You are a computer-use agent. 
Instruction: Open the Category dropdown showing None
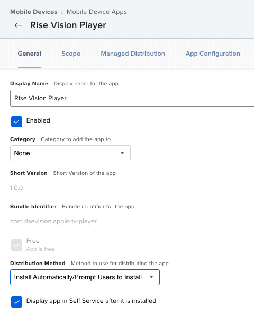pyautogui.click(x=70, y=153)
